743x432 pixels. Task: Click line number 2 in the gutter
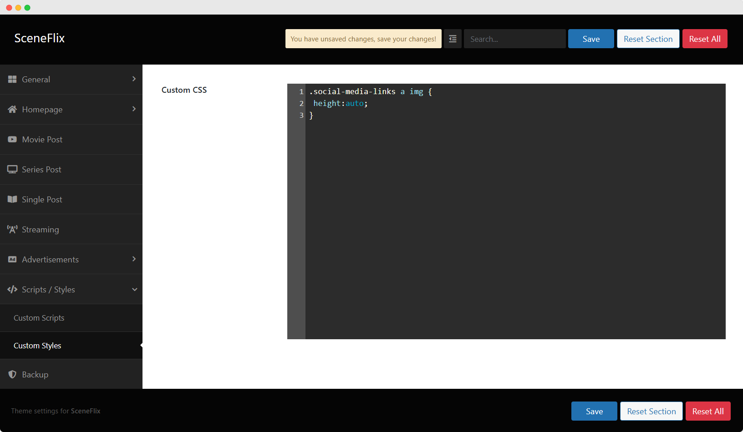[301, 103]
